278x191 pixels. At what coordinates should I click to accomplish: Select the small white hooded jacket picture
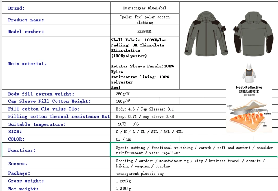click(x=249, y=73)
